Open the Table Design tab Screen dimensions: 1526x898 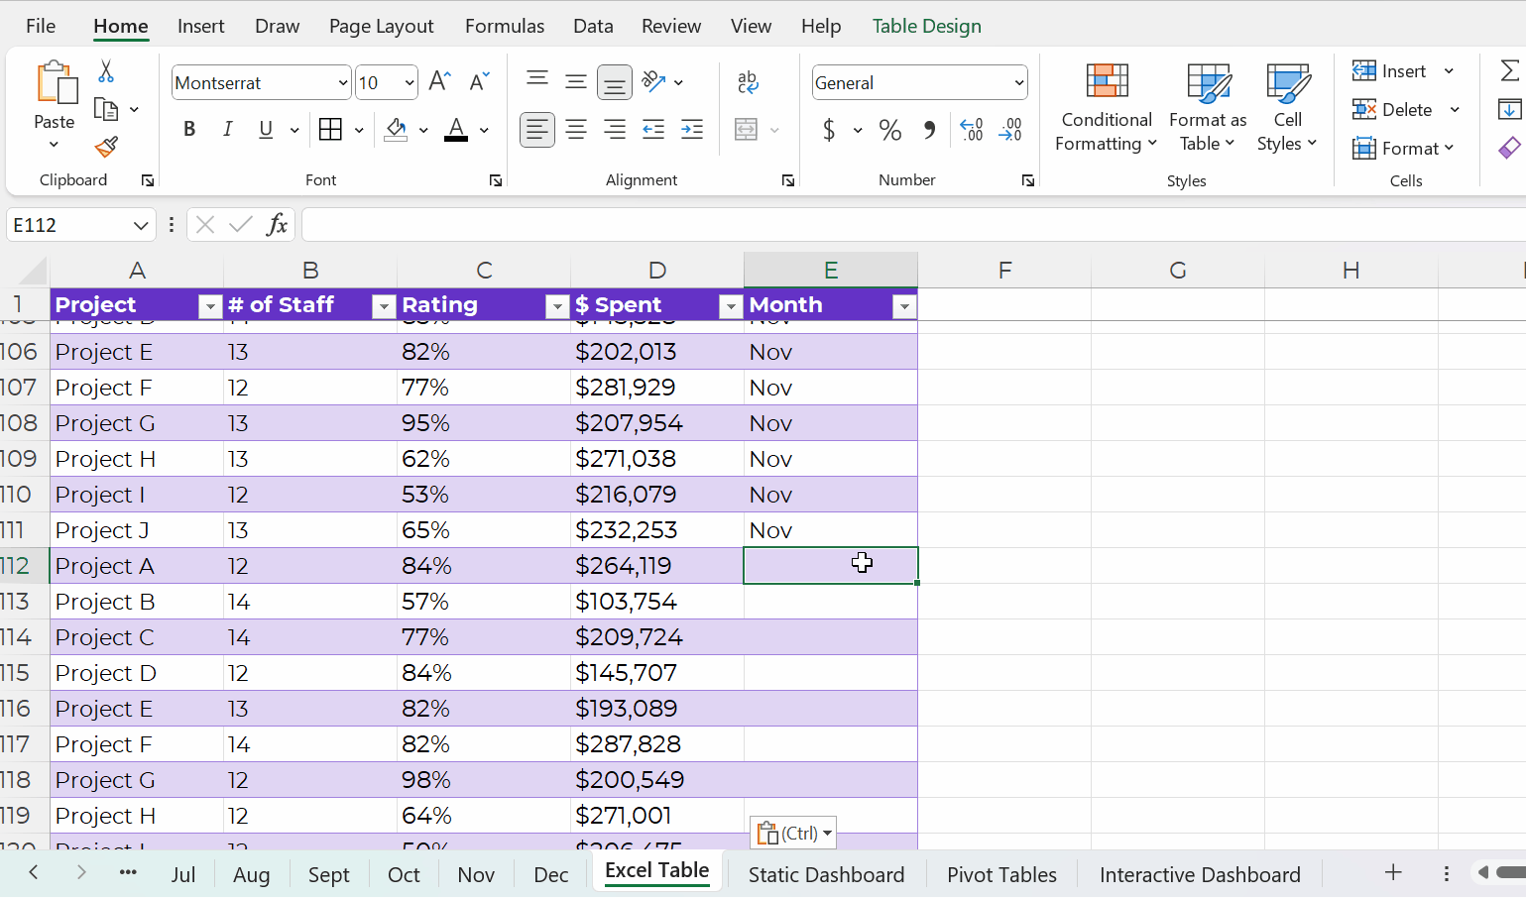click(927, 26)
